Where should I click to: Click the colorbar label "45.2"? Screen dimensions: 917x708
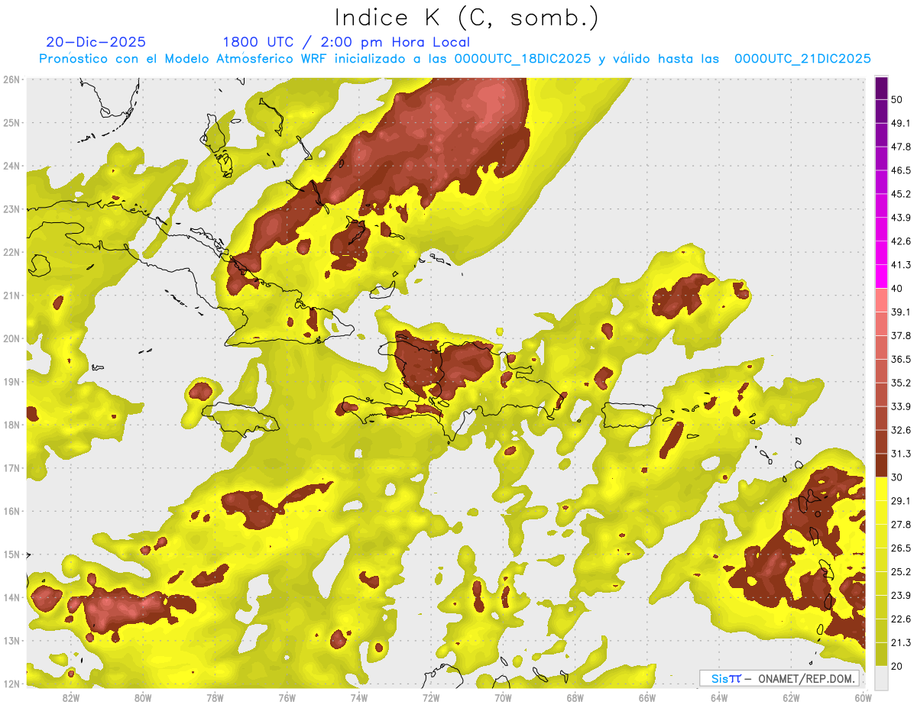click(901, 194)
